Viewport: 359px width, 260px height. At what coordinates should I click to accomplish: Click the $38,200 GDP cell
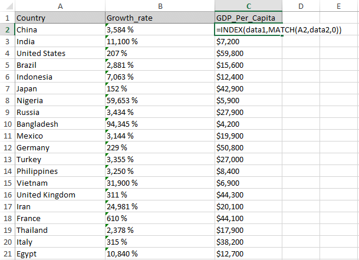248,242
